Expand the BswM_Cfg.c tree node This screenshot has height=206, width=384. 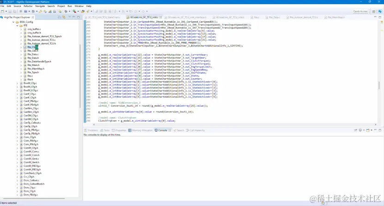coord(17,83)
